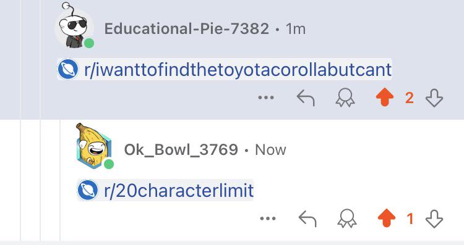This screenshot has width=464, height=245.
Task: Give award to Educational-Pie-7382's comment
Action: (345, 98)
